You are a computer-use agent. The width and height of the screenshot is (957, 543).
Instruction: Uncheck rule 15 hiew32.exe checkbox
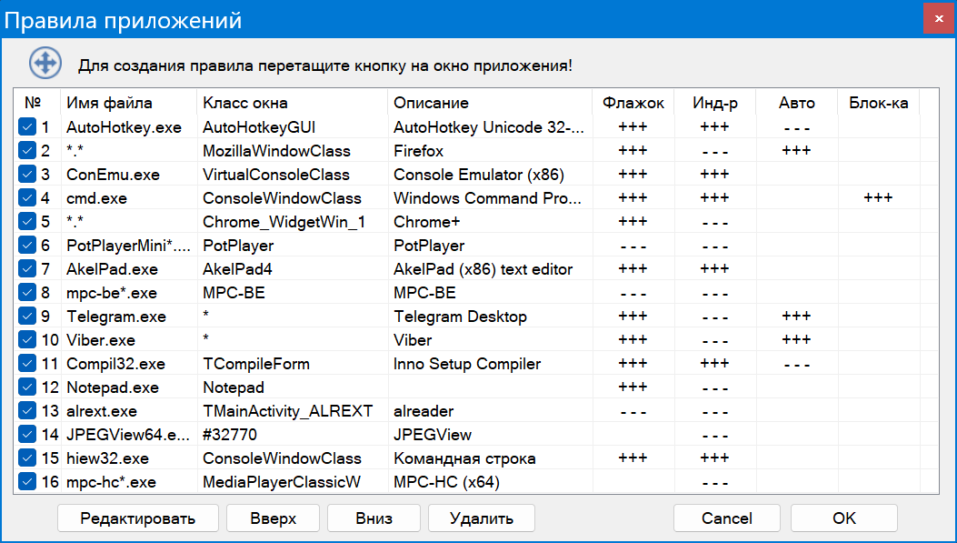27,458
